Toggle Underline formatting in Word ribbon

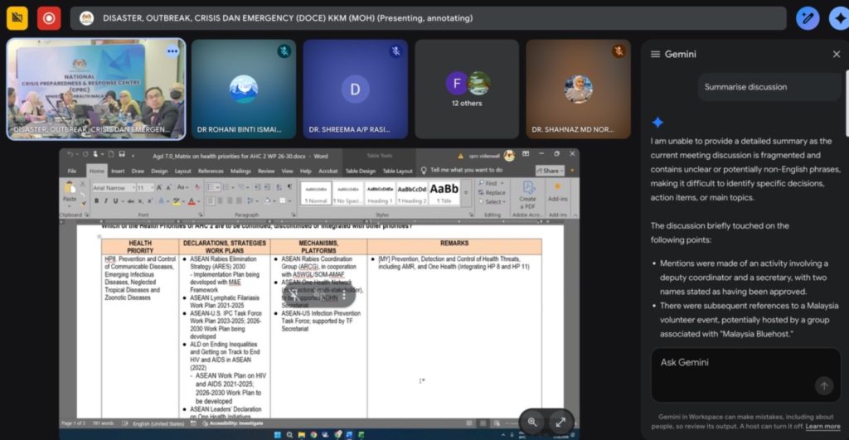tap(114, 201)
